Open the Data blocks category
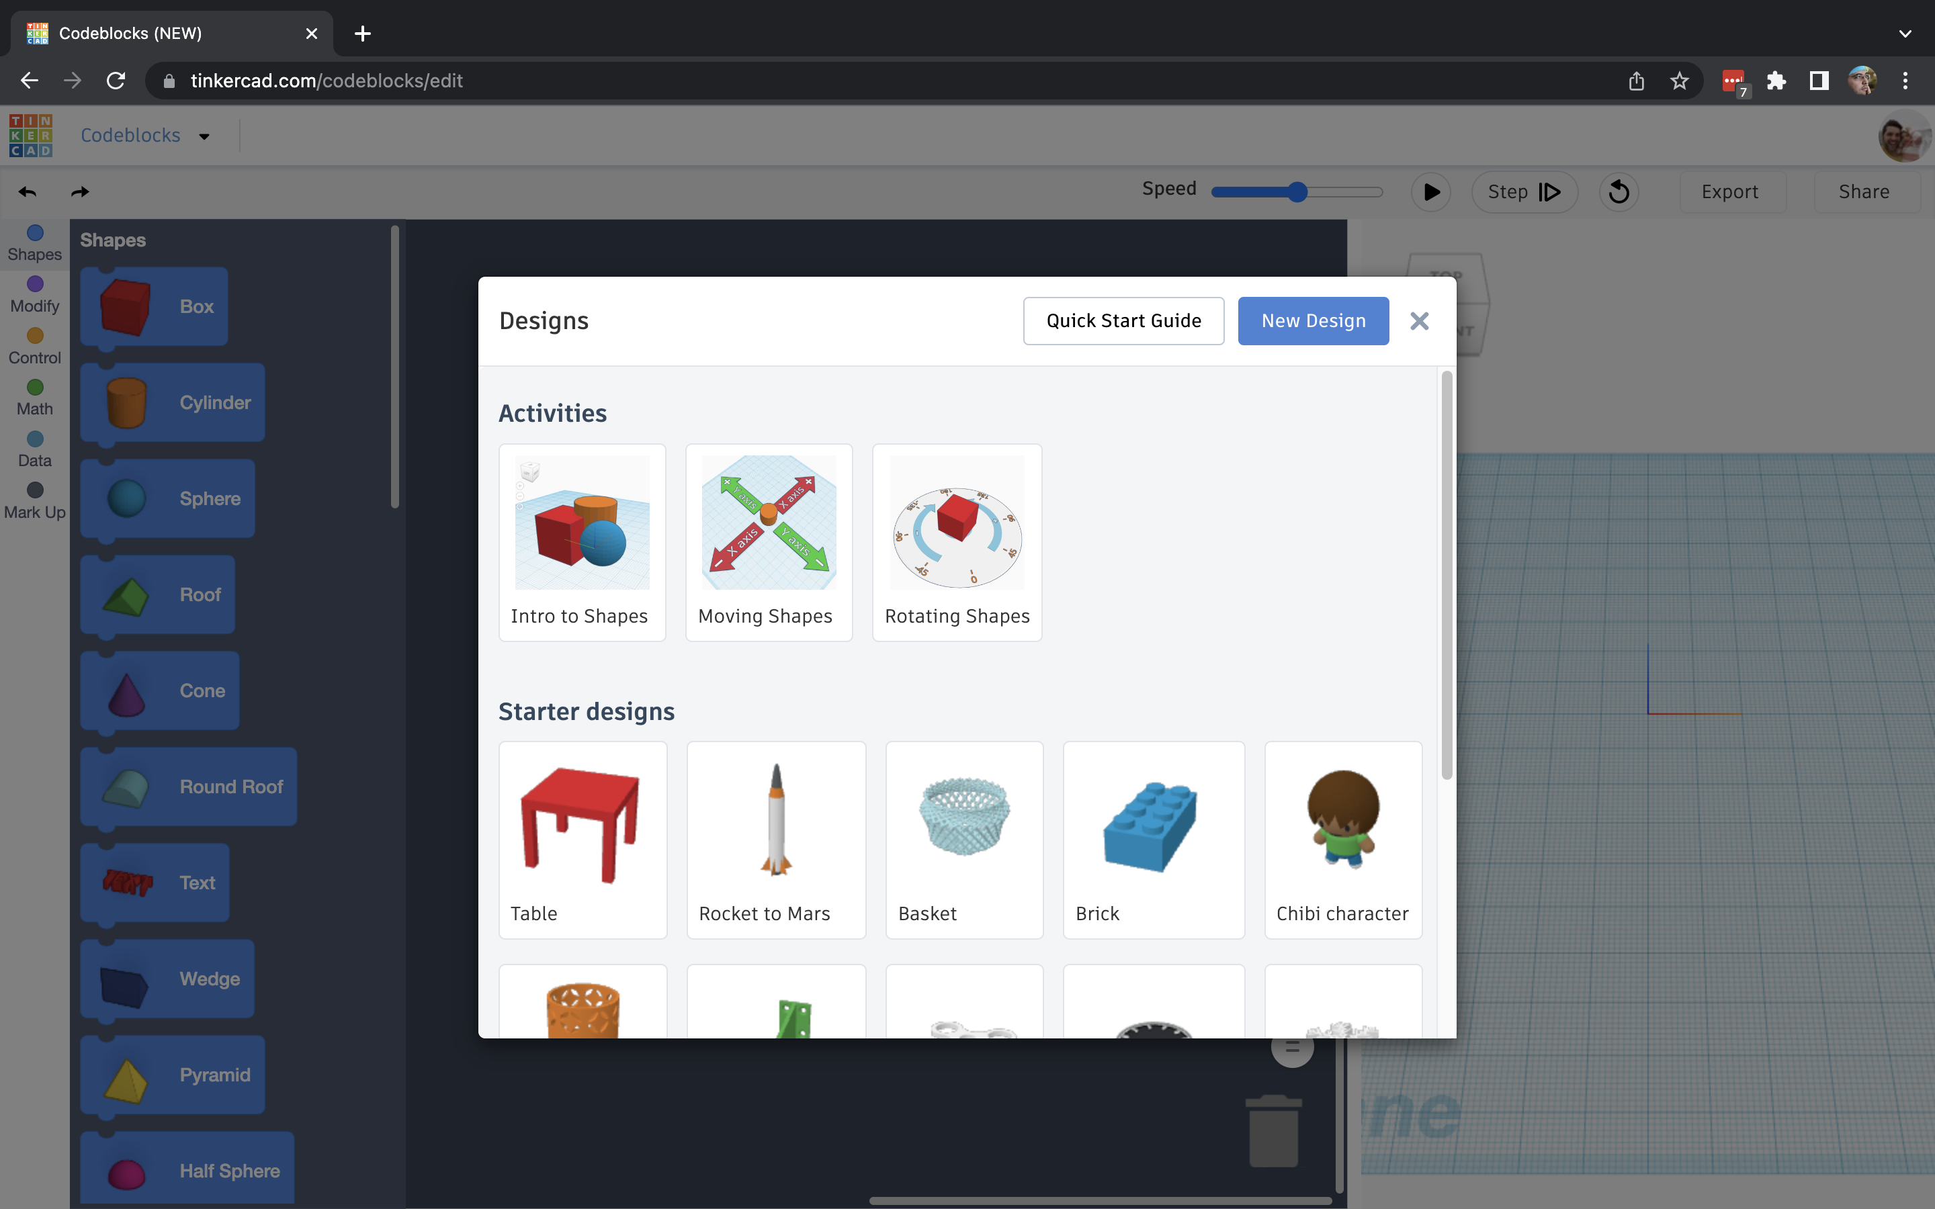The height and width of the screenshot is (1209, 1935). pyautogui.click(x=34, y=449)
